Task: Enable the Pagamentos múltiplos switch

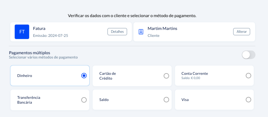Action: click(248, 55)
